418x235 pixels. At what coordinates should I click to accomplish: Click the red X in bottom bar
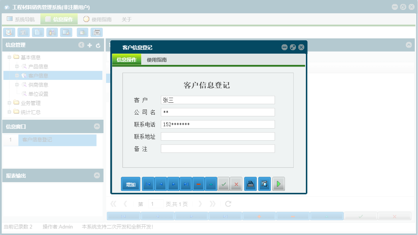pos(394,216)
